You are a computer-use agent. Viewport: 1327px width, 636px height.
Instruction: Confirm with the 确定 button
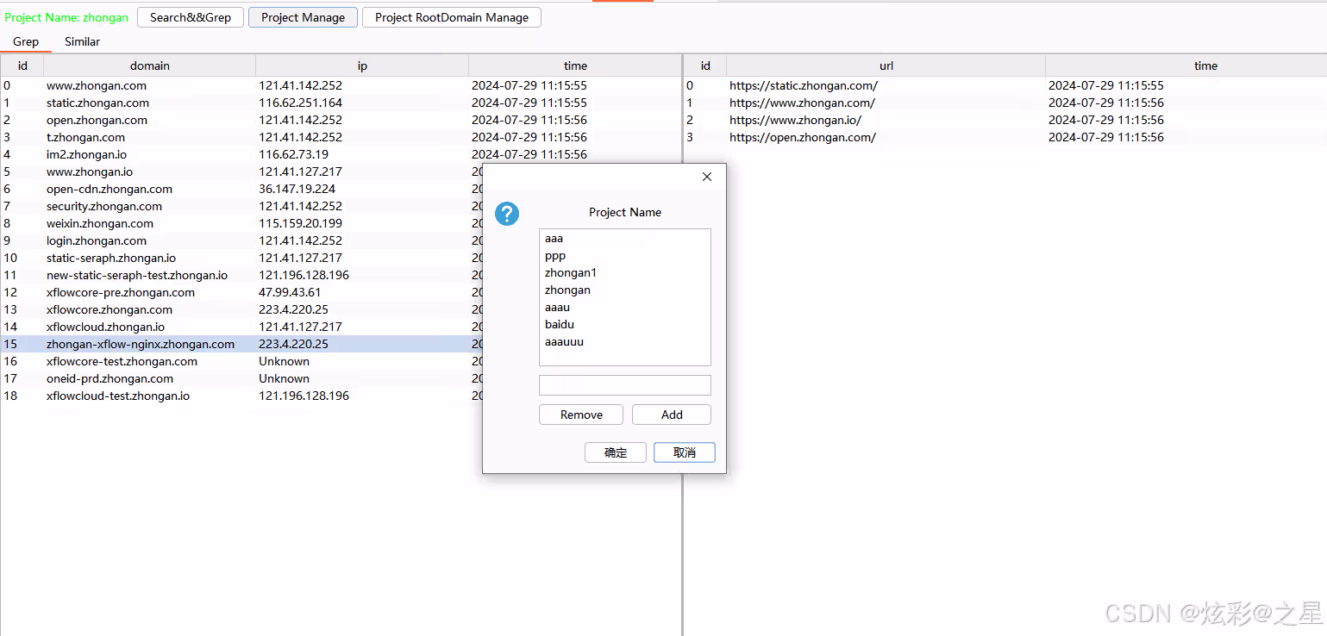point(615,452)
